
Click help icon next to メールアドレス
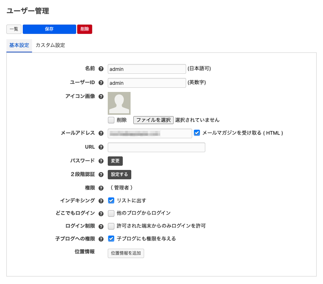[101, 133]
